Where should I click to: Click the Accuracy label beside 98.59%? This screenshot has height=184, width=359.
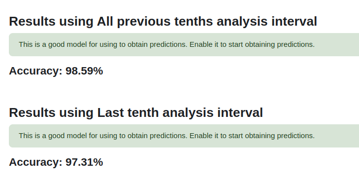(x=36, y=71)
